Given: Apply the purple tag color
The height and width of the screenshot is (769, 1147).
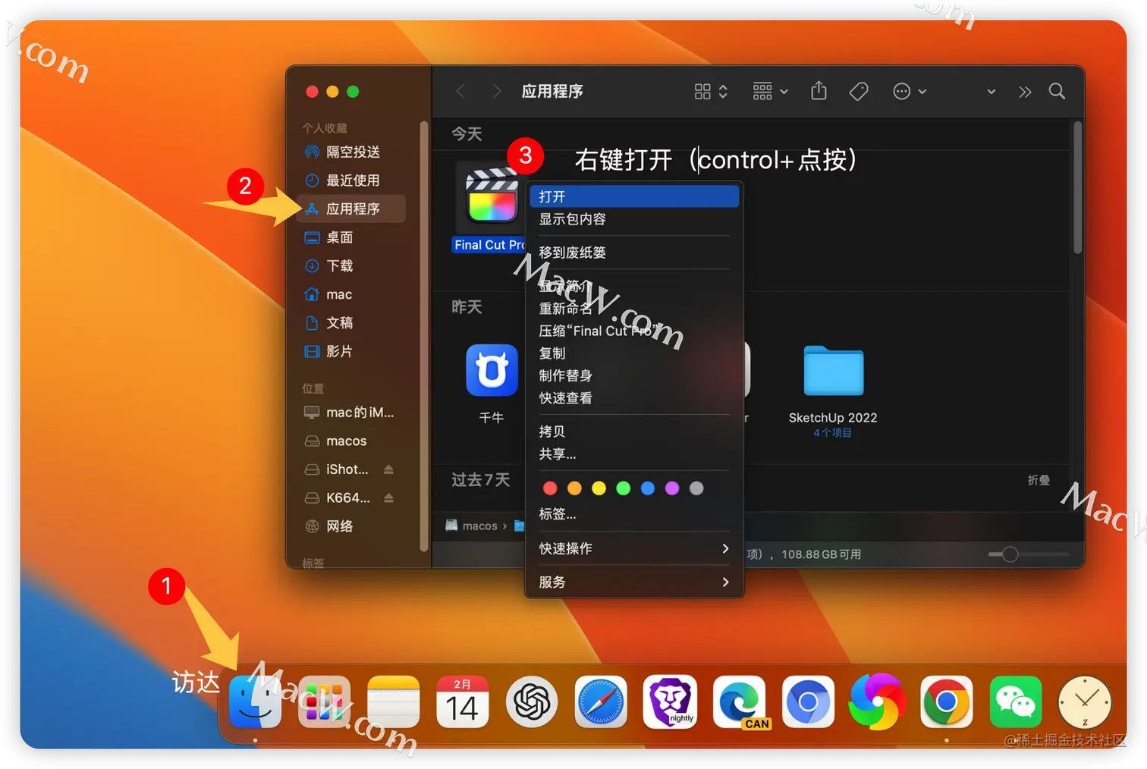Looking at the screenshot, I should click(x=671, y=488).
